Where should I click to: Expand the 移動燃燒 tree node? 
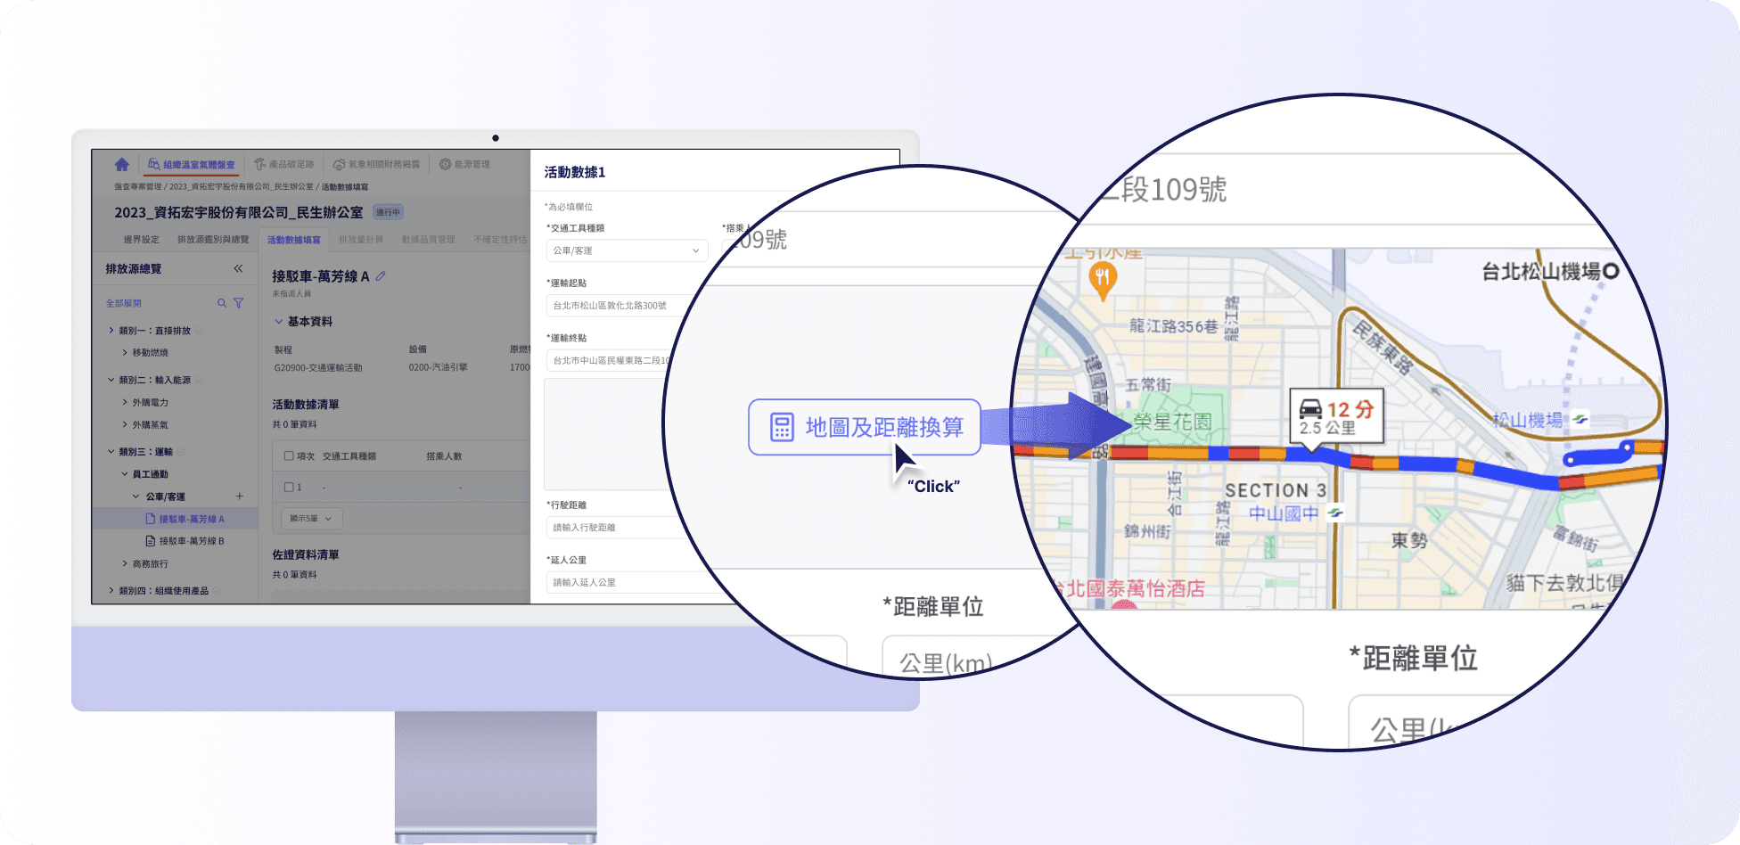pyautogui.click(x=125, y=353)
